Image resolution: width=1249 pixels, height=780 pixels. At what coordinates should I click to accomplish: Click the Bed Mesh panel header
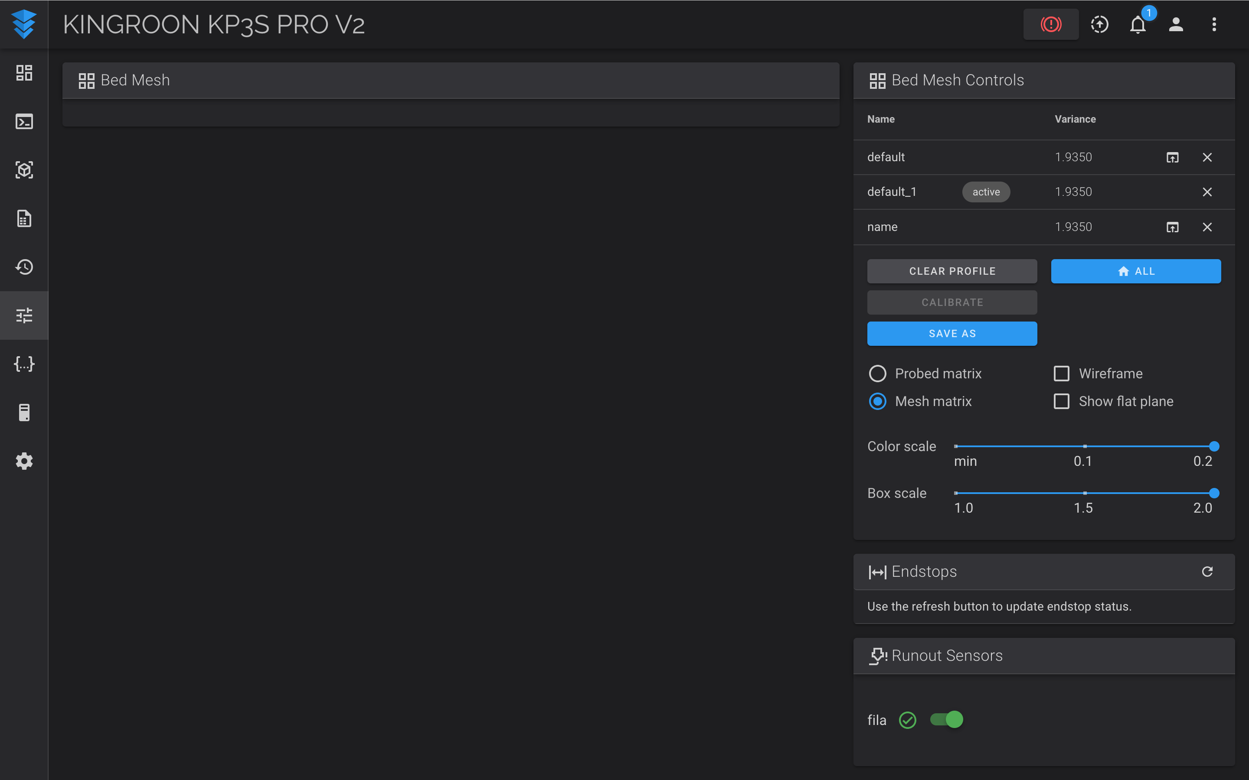451,81
